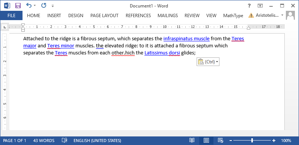Click PAGE 1 OF 1 indicator

[15, 141]
